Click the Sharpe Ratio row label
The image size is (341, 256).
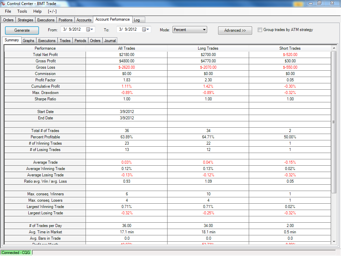point(45,99)
